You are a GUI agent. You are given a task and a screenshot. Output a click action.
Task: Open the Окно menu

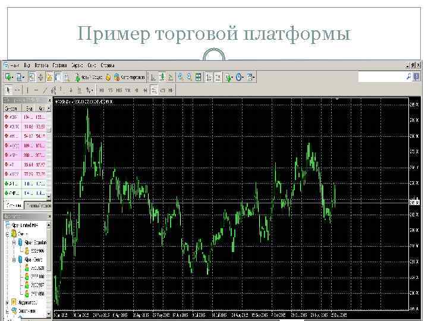pyautogui.click(x=92, y=65)
